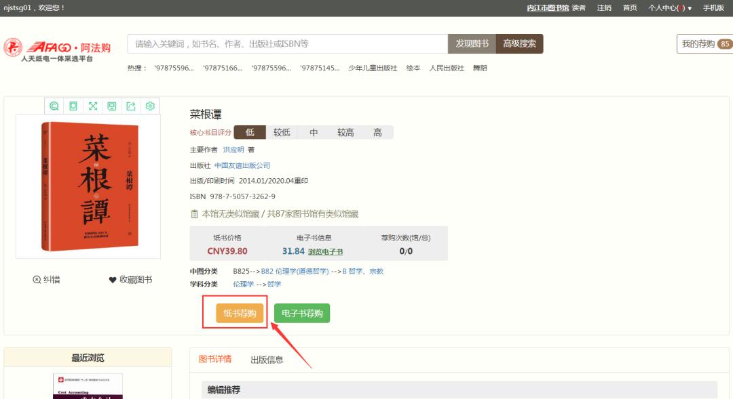This screenshot has height=399, width=733.
Task: Click the green 电子书荐购 button
Action: (302, 313)
